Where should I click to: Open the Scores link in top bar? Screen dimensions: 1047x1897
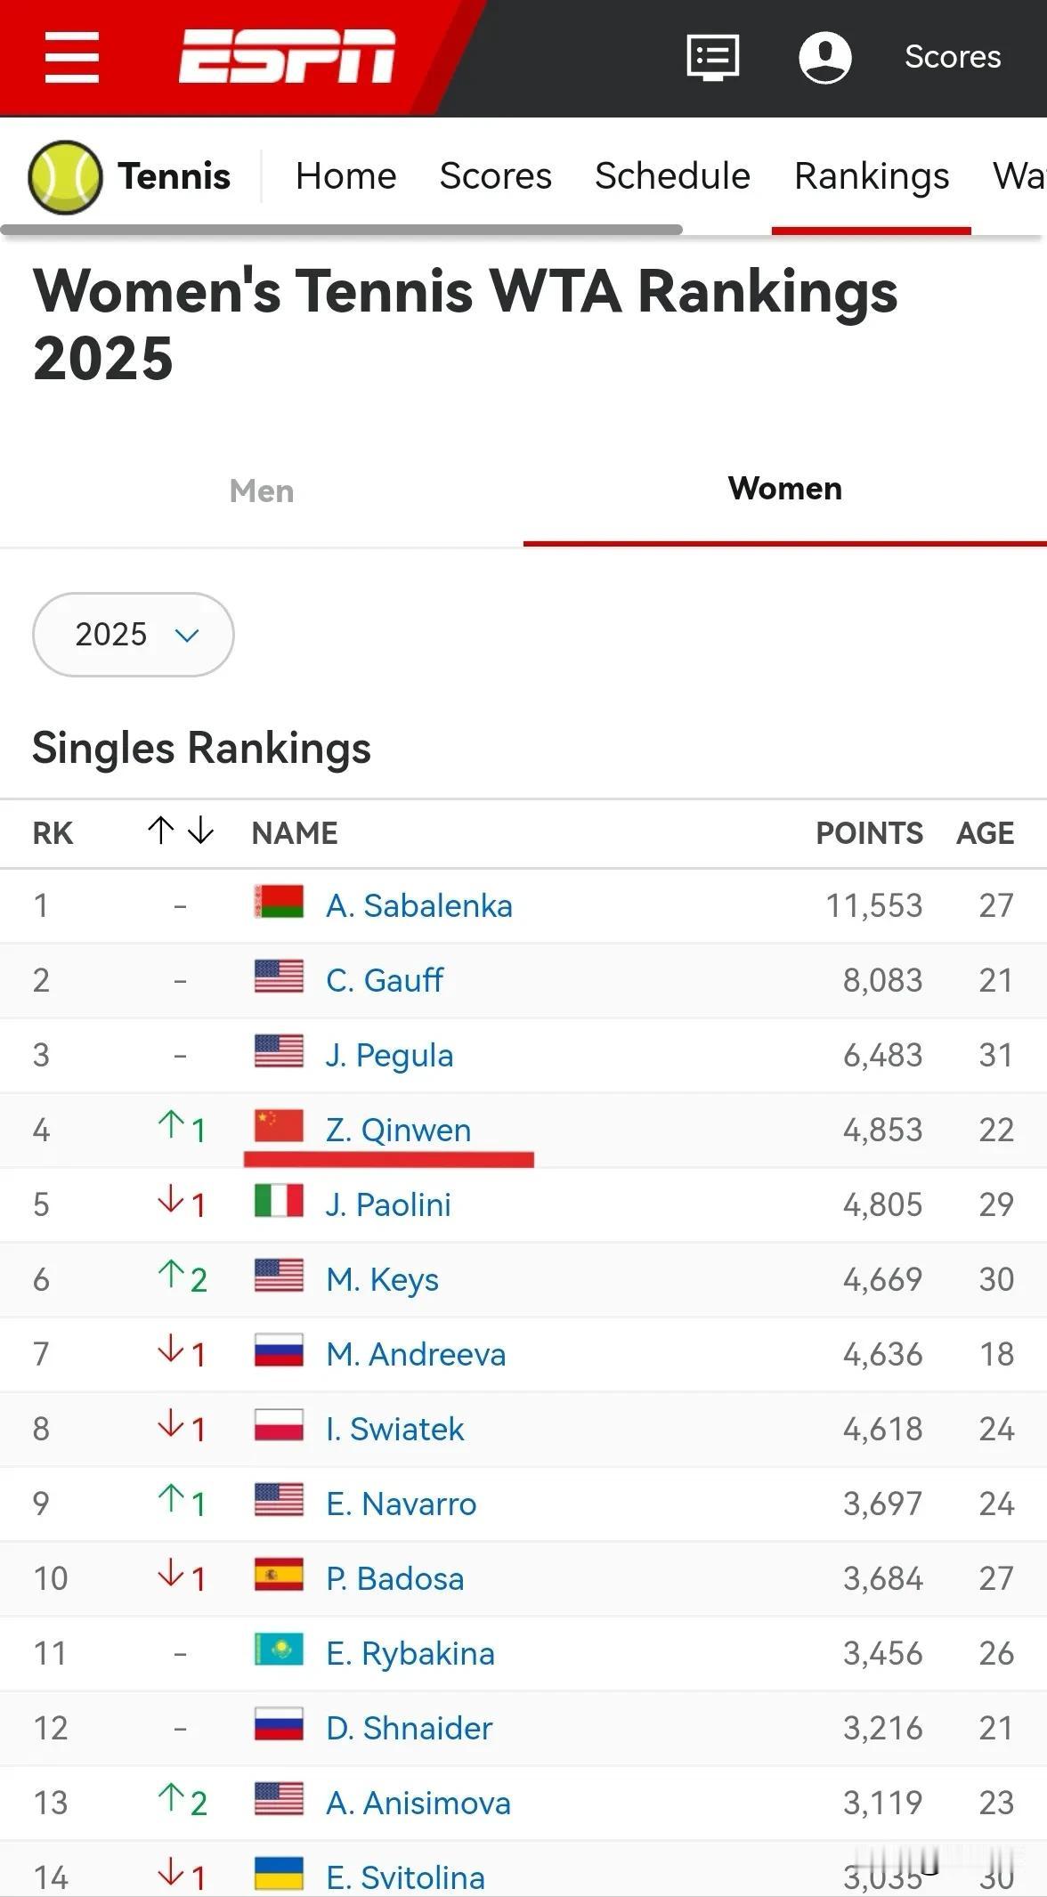953,57
